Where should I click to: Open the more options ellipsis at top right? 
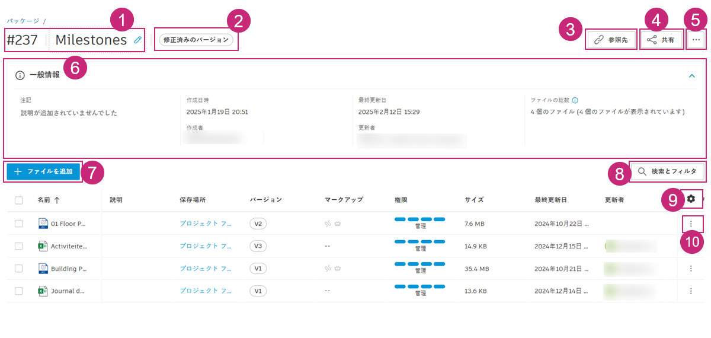click(696, 40)
